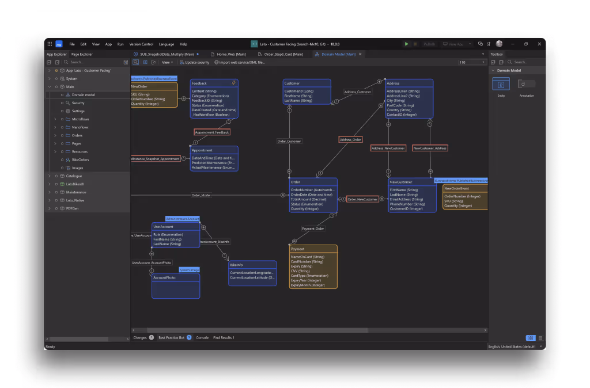This screenshot has height=388, width=590.
Task: Expand the Orders folder
Action: click(55, 135)
